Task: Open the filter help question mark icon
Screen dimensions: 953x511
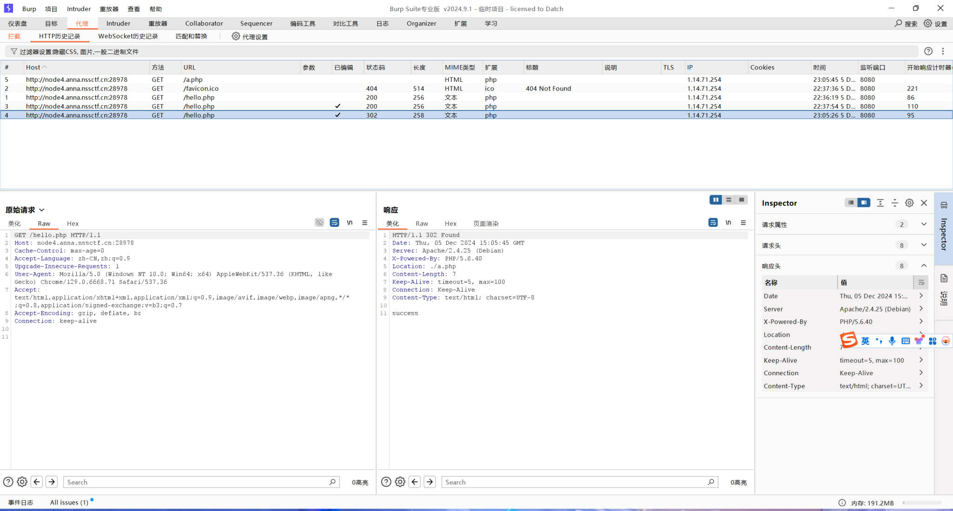Action: (x=928, y=51)
